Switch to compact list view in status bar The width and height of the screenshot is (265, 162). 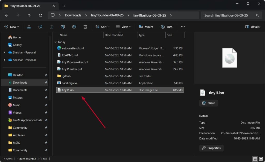tap(255, 159)
